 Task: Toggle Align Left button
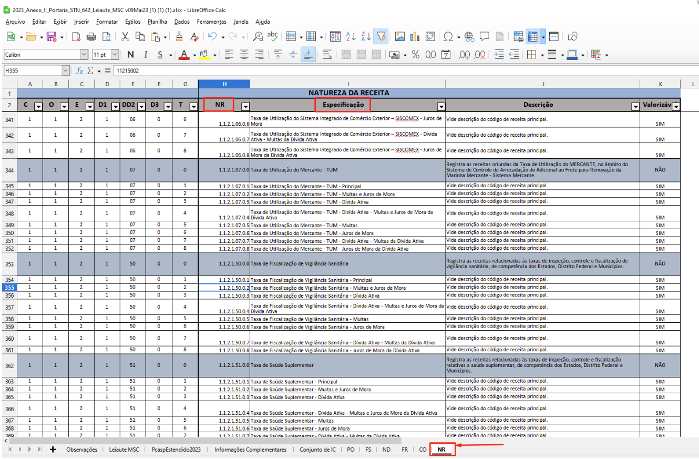pos(229,54)
